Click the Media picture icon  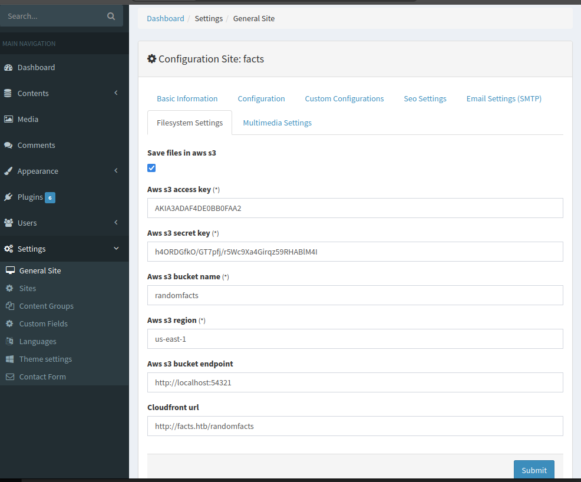(8, 119)
